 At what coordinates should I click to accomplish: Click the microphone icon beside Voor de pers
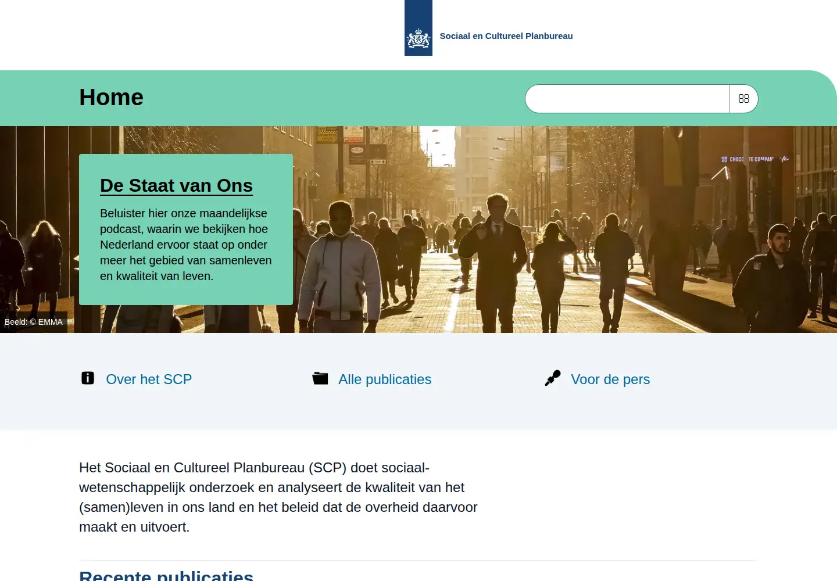[553, 378]
